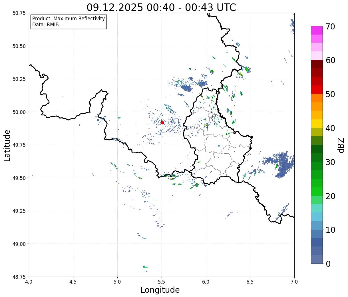Click the red radar location marker

pos(162,123)
